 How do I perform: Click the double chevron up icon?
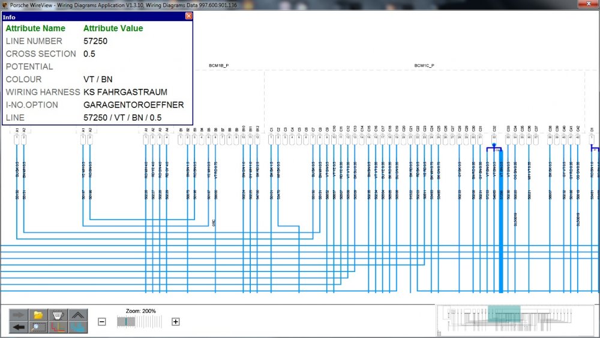(x=78, y=315)
